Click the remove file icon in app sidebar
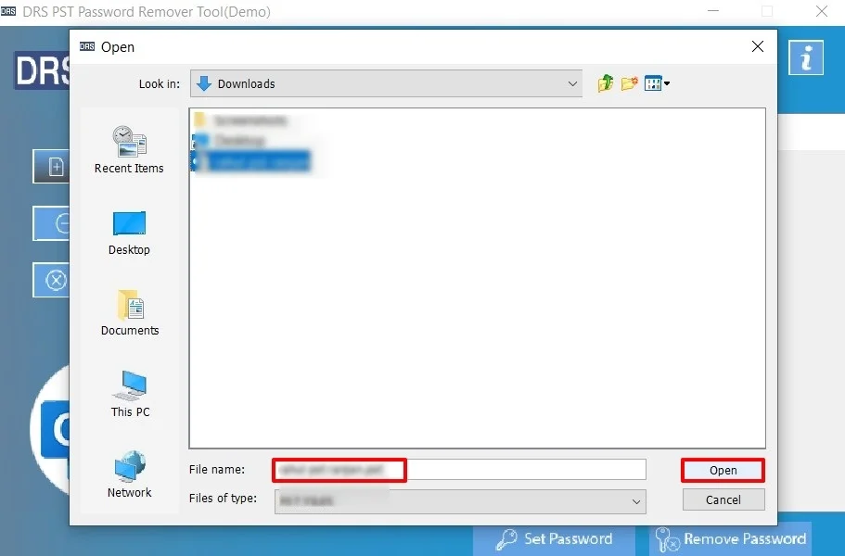 pos(52,223)
